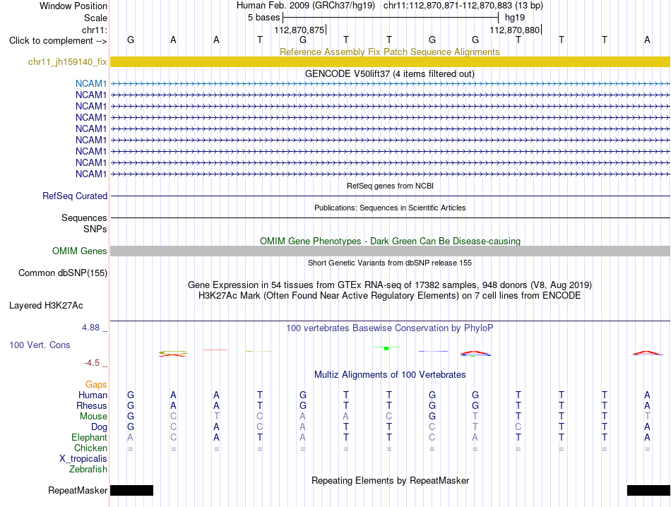Click GENCODE V50lift37 track title
Screen dimensions: 671x507
pos(390,74)
